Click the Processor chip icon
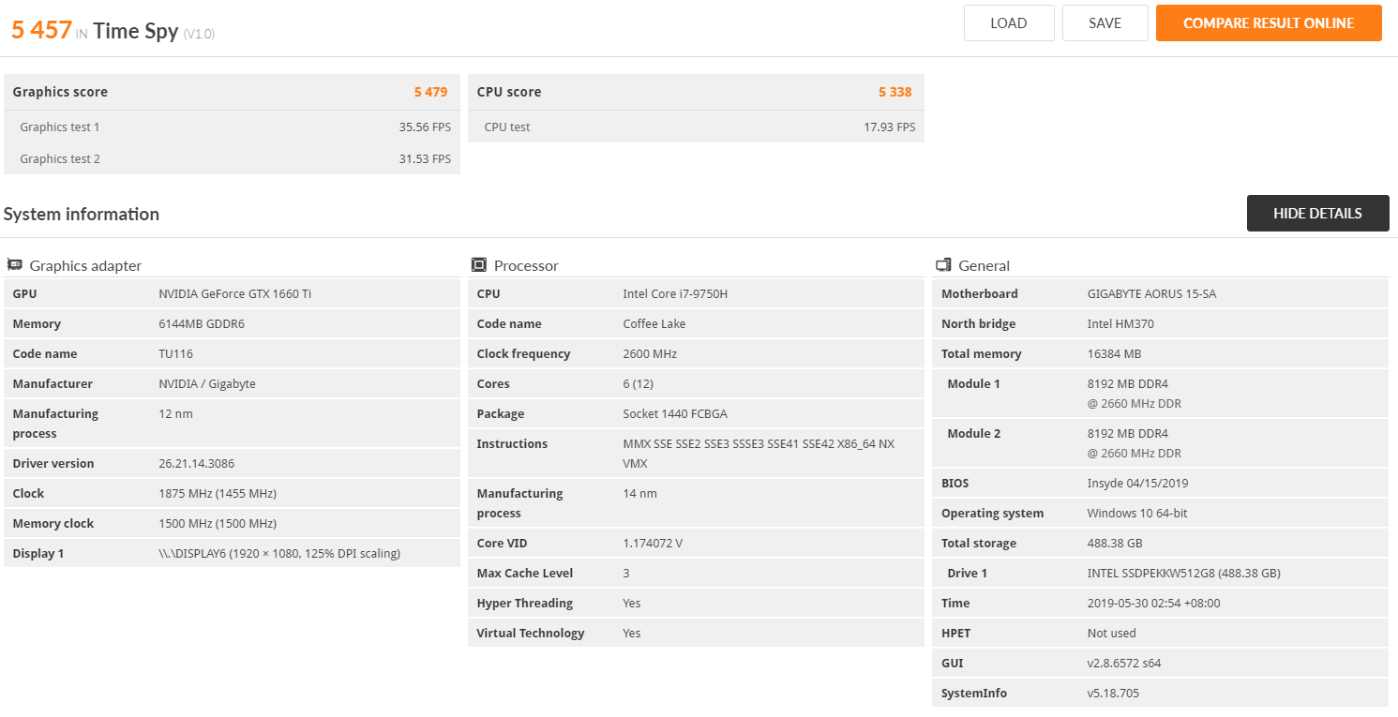The image size is (1398, 717). coord(479,265)
